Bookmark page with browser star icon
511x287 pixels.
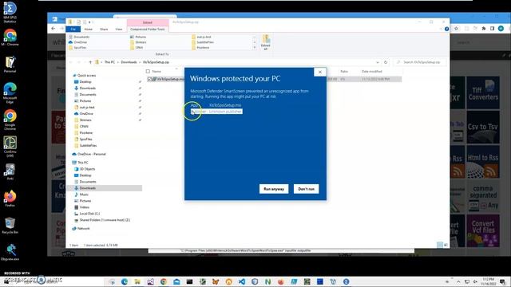[456, 29]
